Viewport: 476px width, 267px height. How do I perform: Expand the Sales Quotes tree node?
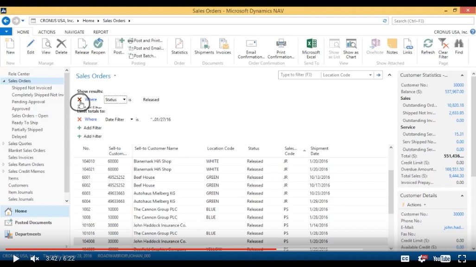(x=4, y=144)
